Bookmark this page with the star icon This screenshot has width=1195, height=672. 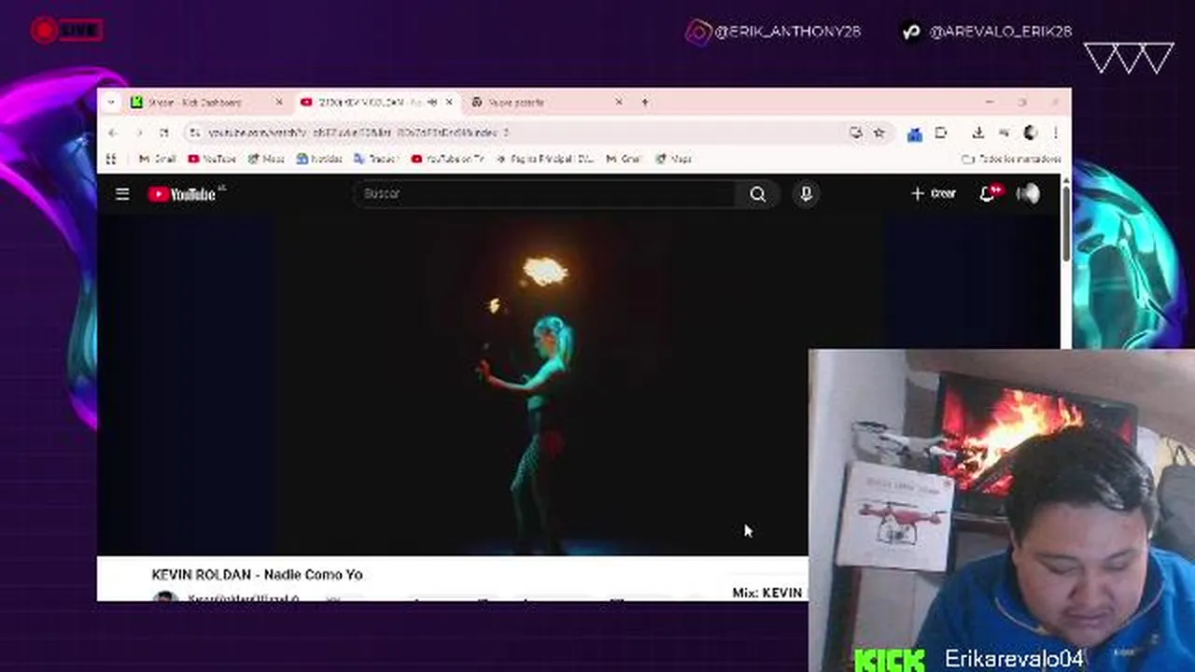tap(879, 133)
